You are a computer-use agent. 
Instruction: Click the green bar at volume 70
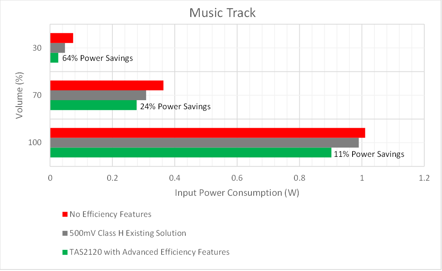tap(93, 105)
